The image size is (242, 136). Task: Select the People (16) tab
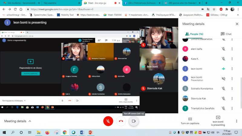[x=194, y=34]
